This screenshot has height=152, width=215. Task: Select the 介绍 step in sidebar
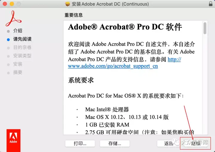[18, 31]
